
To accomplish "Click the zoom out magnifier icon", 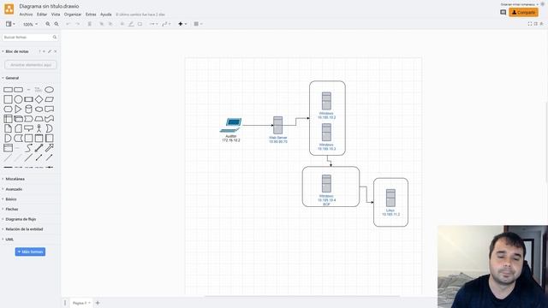I will 57,24.
